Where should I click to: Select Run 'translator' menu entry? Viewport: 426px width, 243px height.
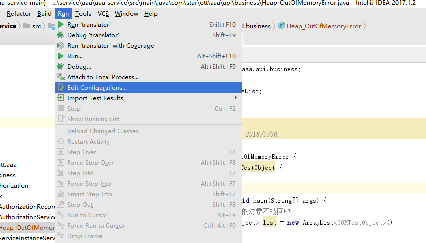[x=148, y=25]
